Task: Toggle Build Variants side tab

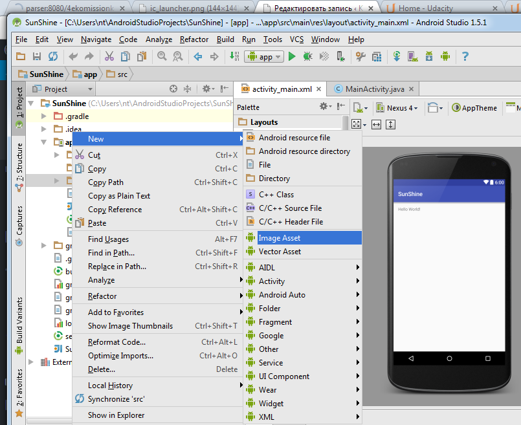Action: click(19, 325)
